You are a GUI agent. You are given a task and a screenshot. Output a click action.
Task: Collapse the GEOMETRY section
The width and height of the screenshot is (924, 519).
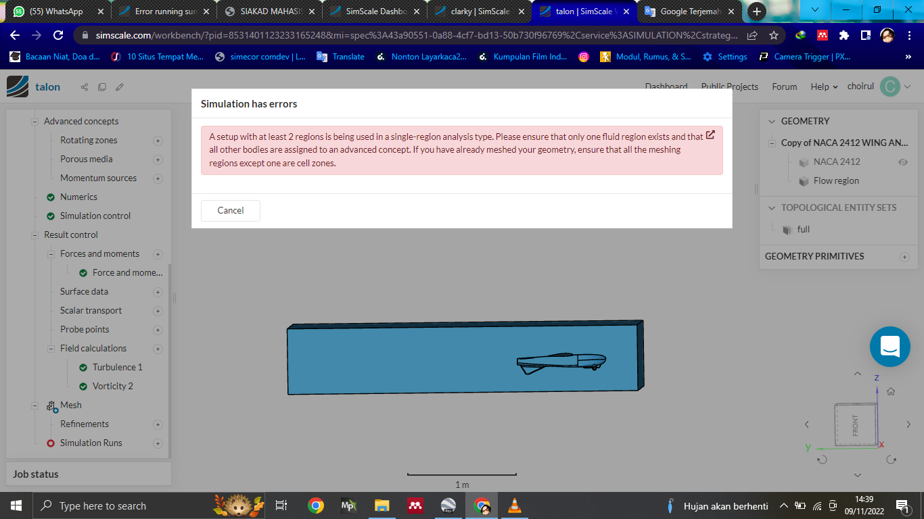point(772,121)
